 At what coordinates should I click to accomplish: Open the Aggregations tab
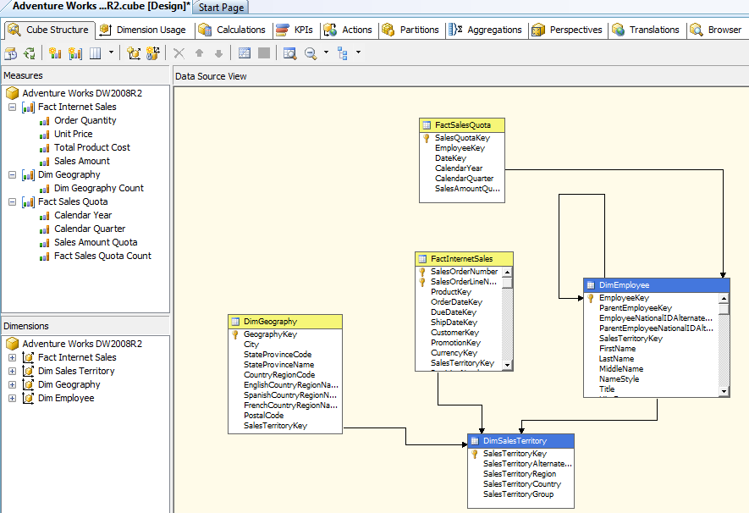pyautogui.click(x=485, y=30)
